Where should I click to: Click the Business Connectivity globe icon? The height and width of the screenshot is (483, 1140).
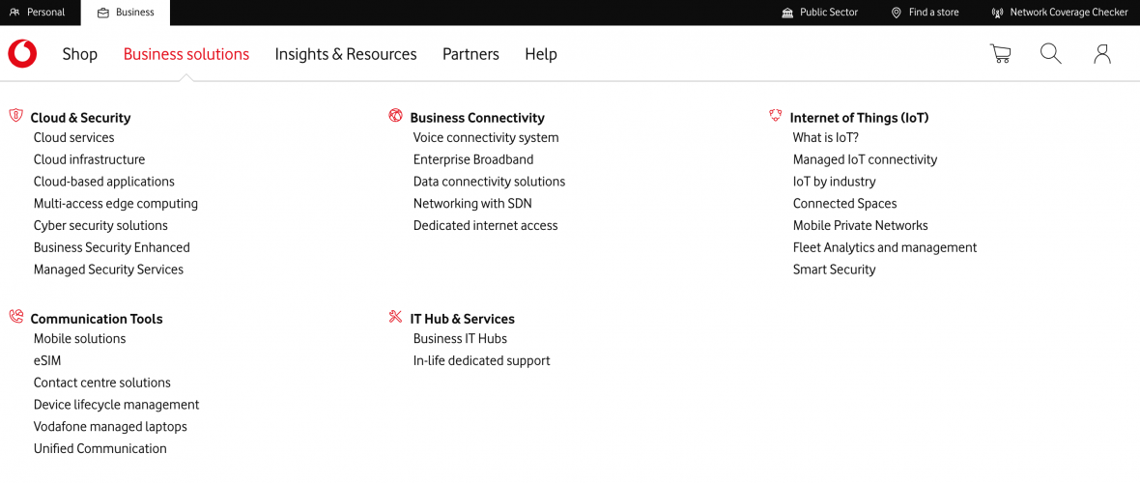tap(395, 116)
